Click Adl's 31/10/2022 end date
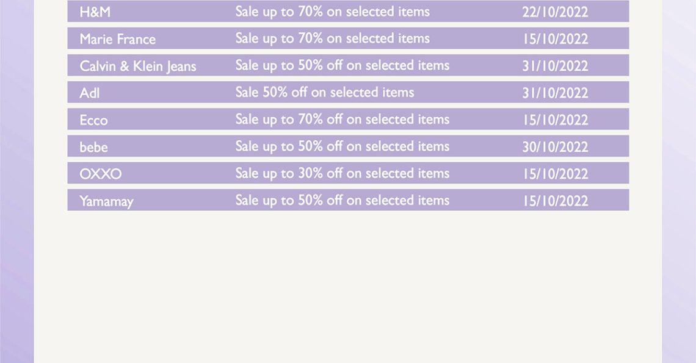This screenshot has width=696, height=363. click(x=555, y=93)
